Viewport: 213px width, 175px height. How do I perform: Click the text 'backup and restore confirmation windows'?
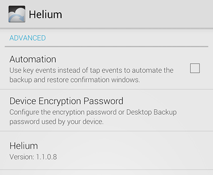[75, 80]
